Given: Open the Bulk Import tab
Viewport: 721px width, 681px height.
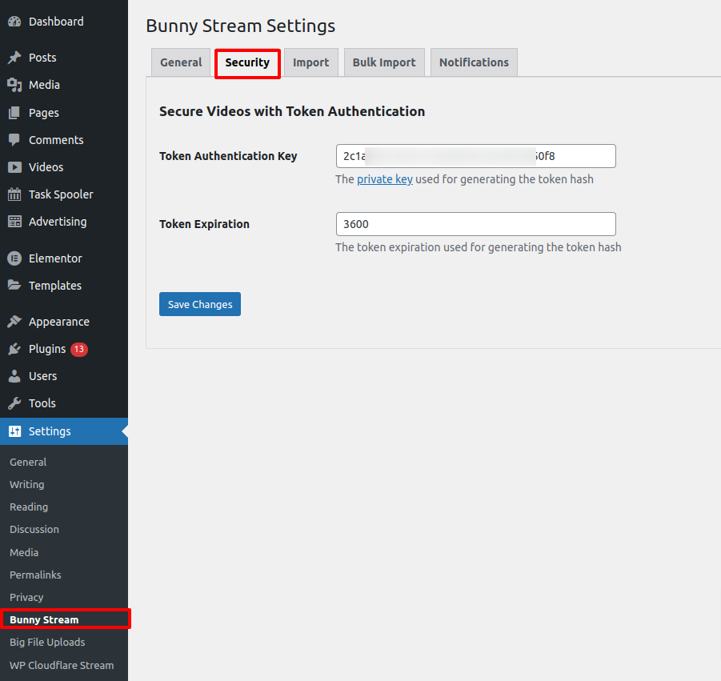Looking at the screenshot, I should (384, 62).
